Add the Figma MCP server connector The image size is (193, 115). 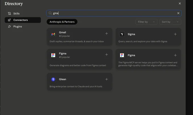coord(175,55)
